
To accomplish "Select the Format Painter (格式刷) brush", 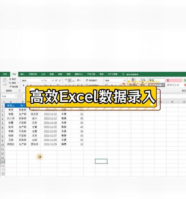I will click(10, 87).
